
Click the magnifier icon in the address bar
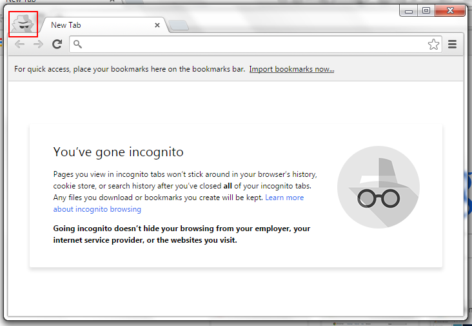tap(77, 45)
